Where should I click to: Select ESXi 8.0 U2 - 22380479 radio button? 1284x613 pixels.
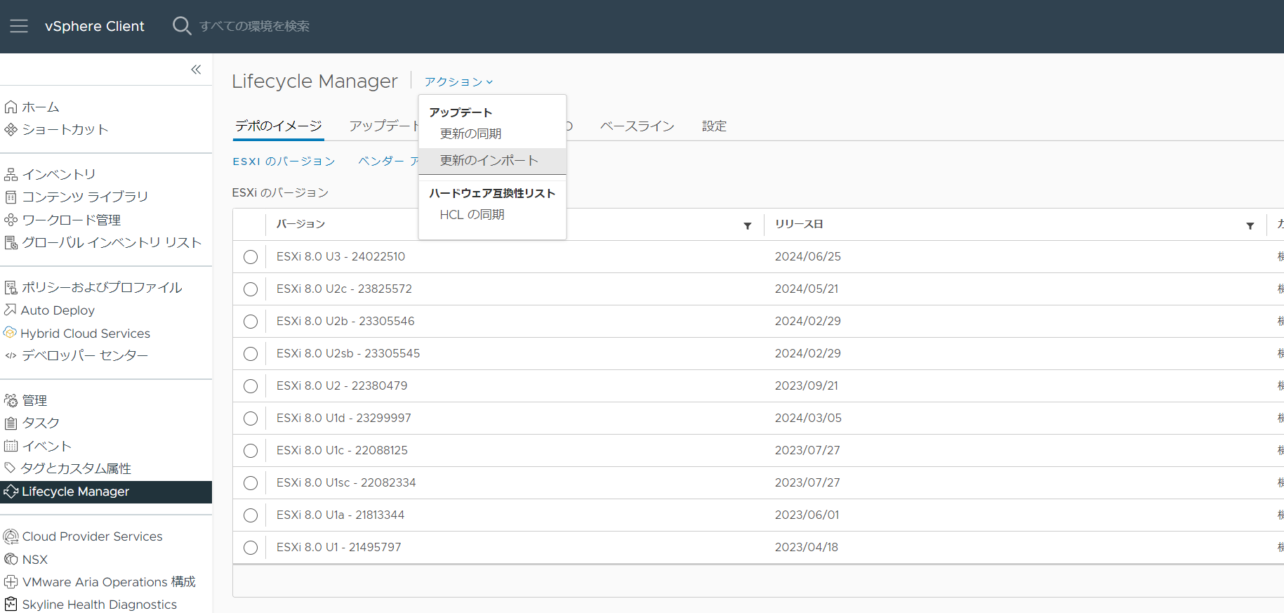point(251,386)
